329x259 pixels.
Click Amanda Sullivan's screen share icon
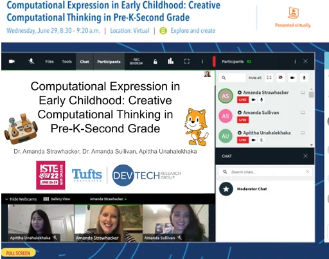[303, 112]
